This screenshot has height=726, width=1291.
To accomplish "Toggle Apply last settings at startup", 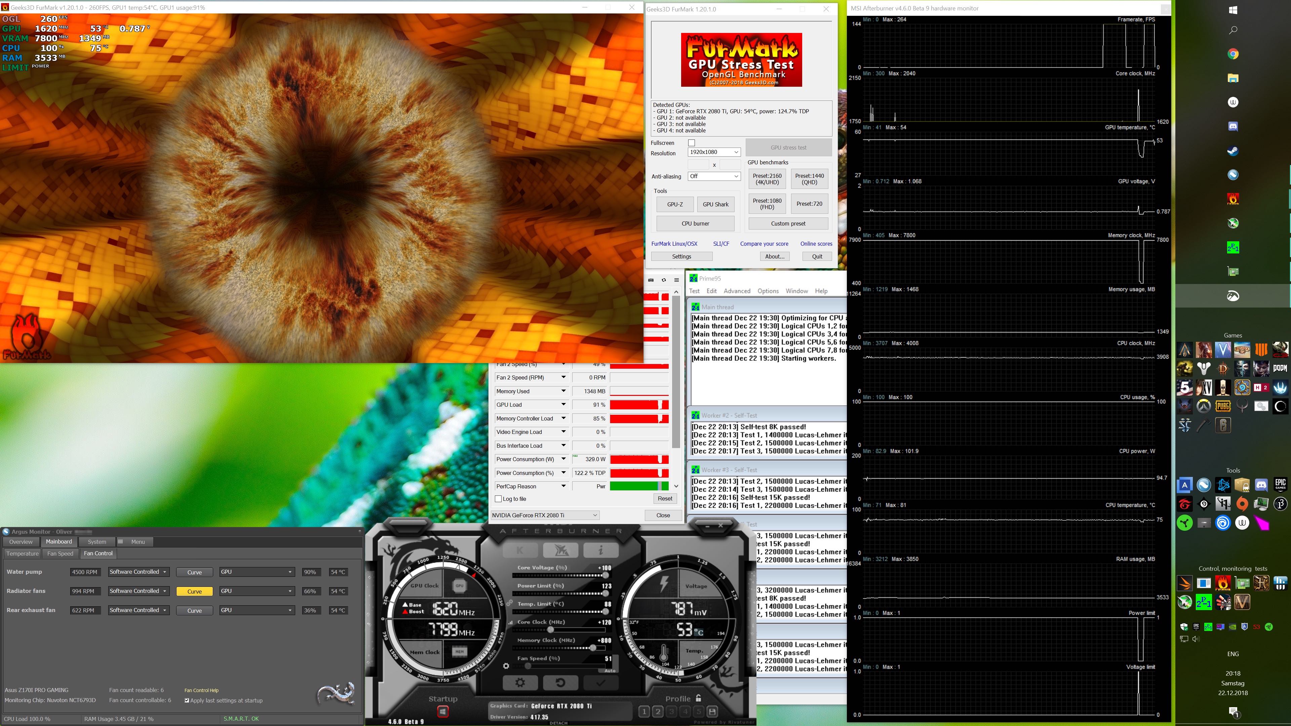I will coord(187,700).
